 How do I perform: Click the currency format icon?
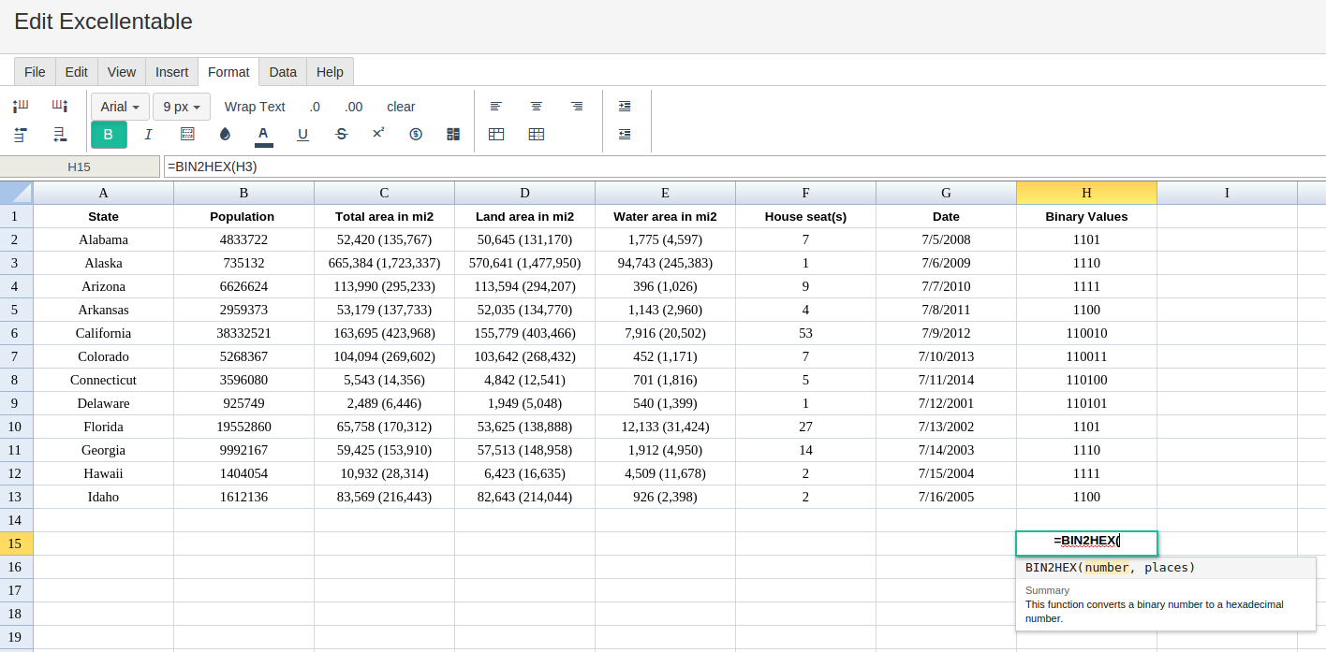coord(416,135)
